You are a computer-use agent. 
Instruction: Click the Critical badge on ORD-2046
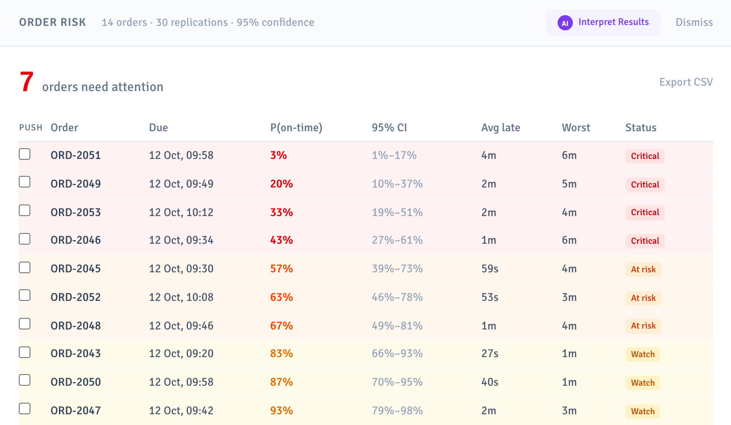[645, 241]
